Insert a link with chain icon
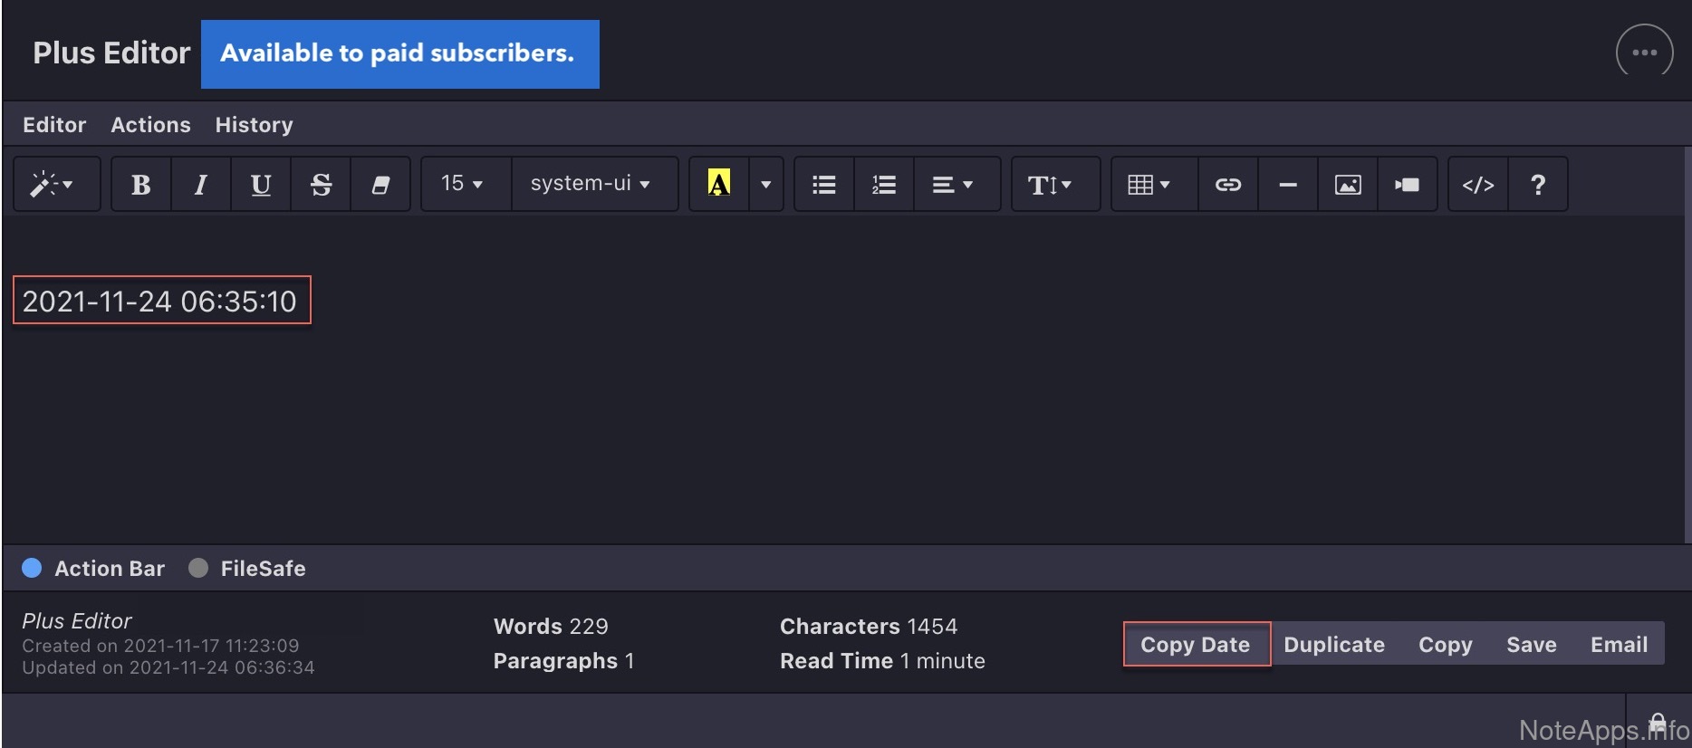Screen dimensions: 1692x748 (x=1227, y=185)
